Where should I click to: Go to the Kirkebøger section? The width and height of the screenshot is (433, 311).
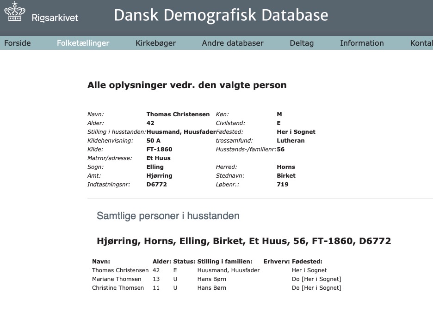click(x=155, y=43)
